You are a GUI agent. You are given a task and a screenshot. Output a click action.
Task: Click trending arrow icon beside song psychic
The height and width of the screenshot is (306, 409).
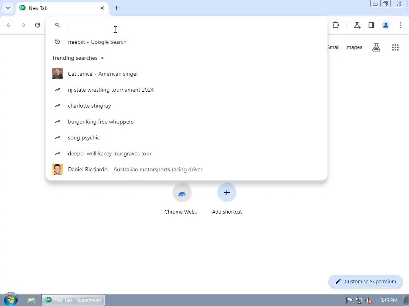58,137
